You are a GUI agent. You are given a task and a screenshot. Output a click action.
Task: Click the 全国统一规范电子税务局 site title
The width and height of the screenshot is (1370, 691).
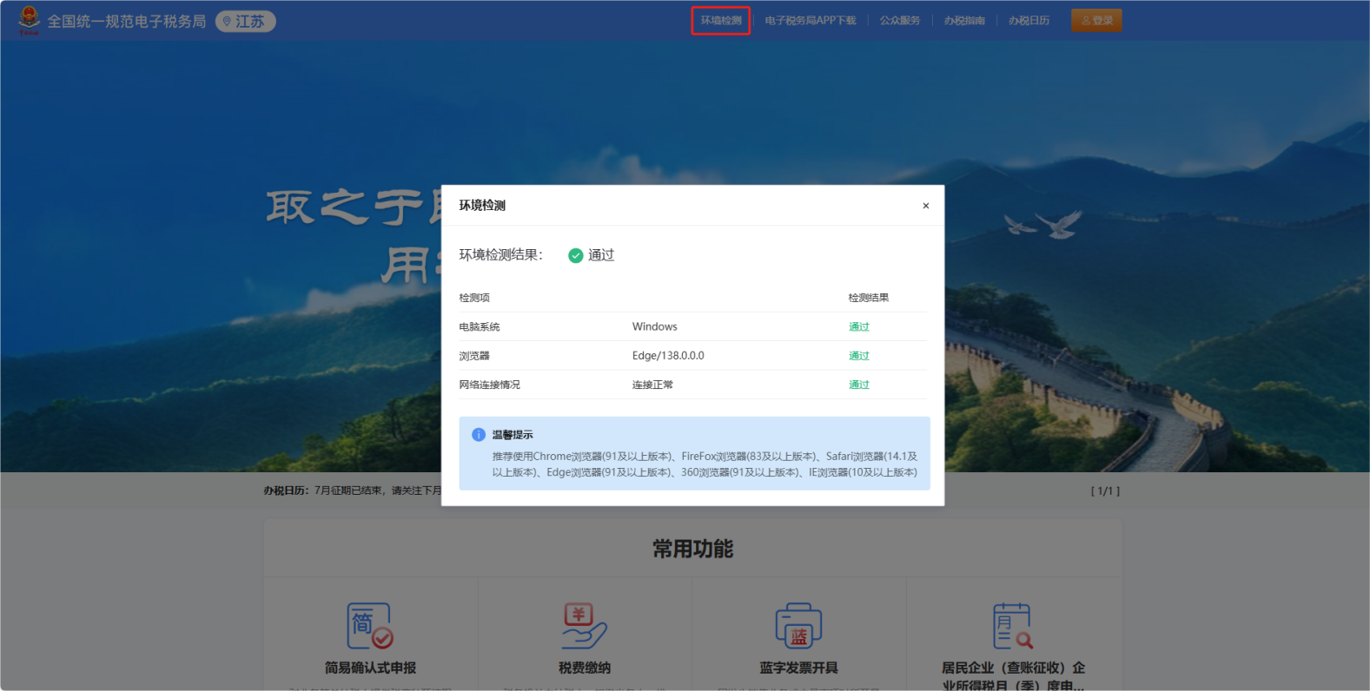click(x=127, y=21)
